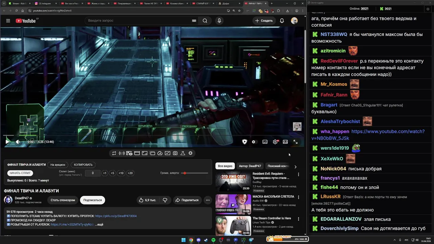Click the 'Стать спонсором' button

63,200
